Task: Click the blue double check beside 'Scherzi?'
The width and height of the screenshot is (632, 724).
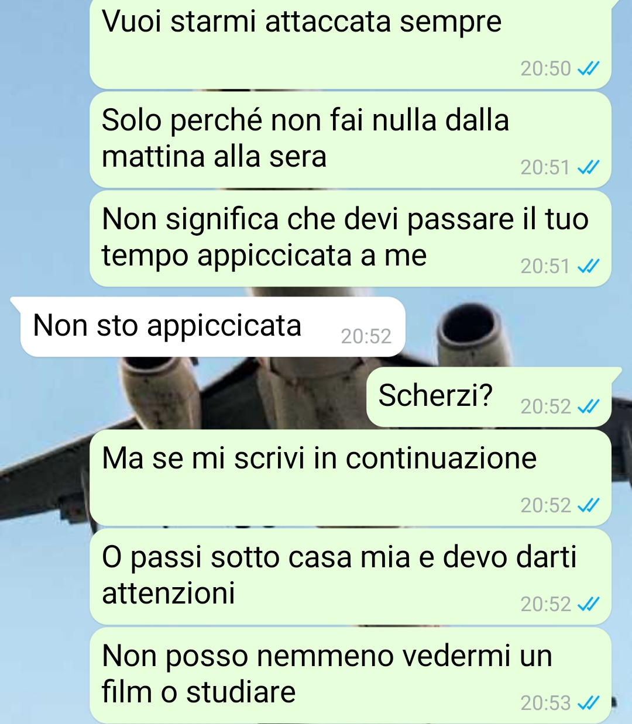Action: point(588,406)
